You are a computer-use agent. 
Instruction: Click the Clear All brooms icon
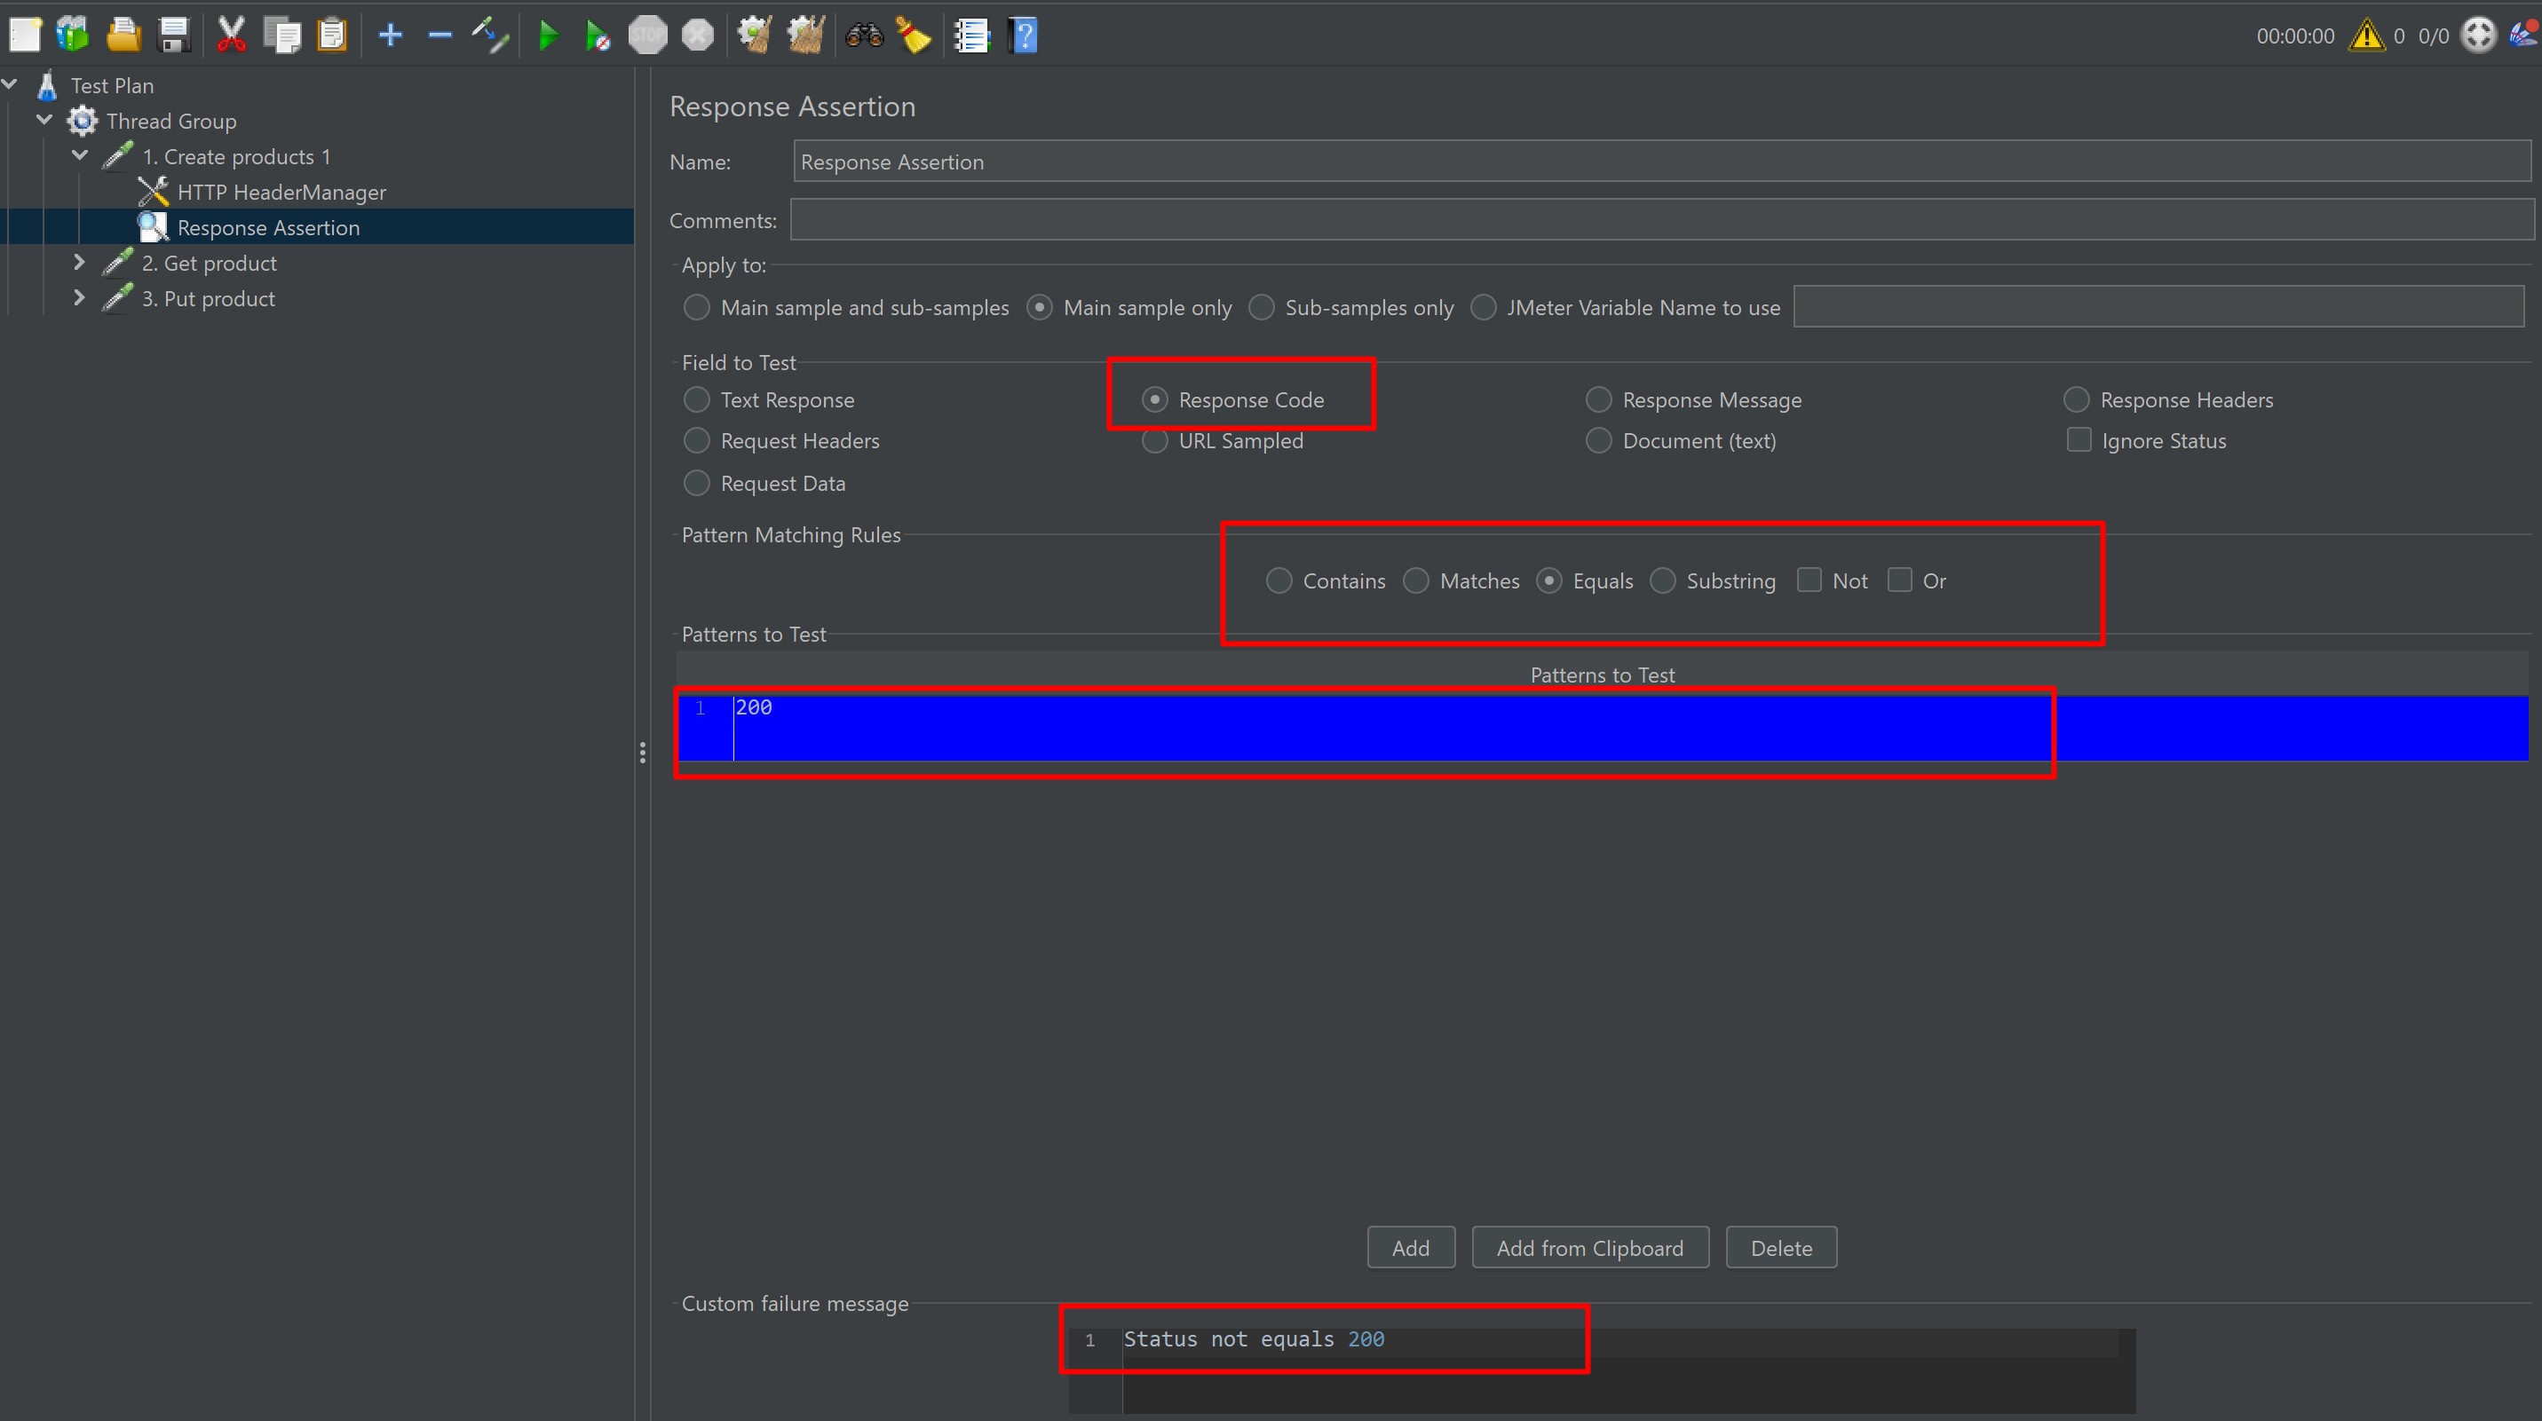pos(805,36)
